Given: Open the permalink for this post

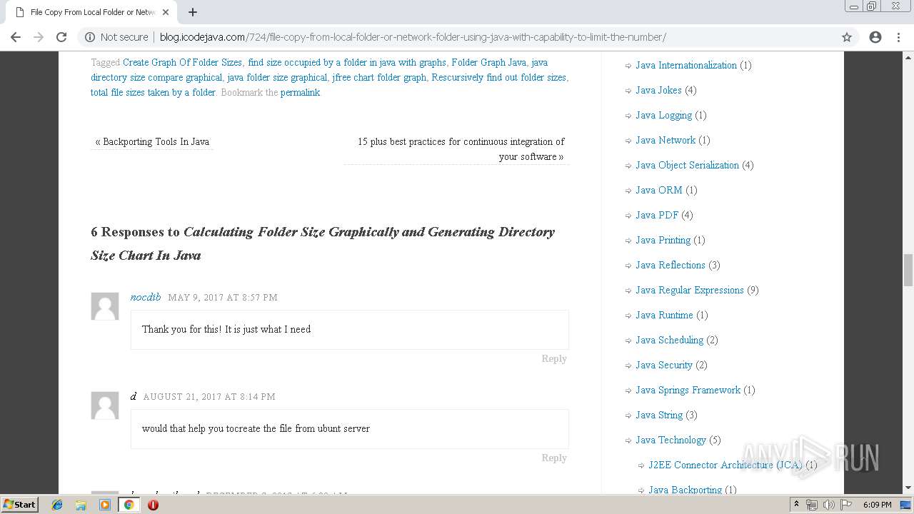Looking at the screenshot, I should pyautogui.click(x=300, y=93).
